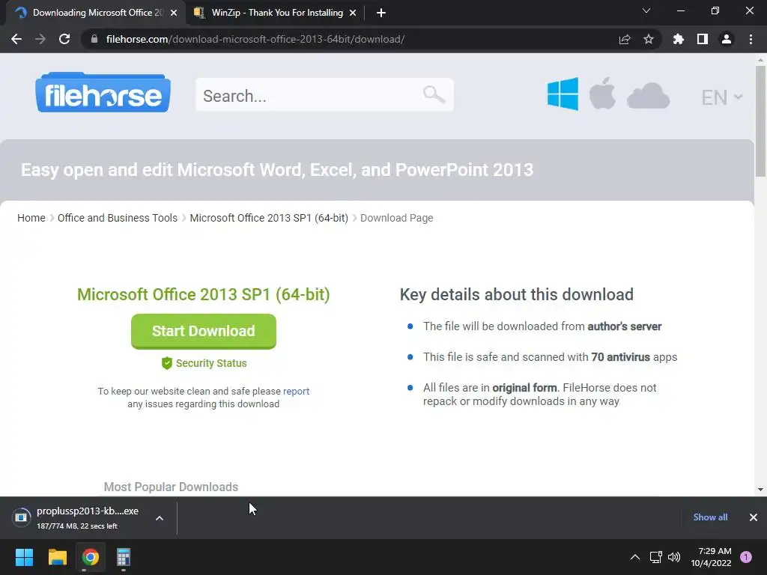Open File Explorer from taskbar
This screenshot has height=575, width=767.
click(57, 557)
